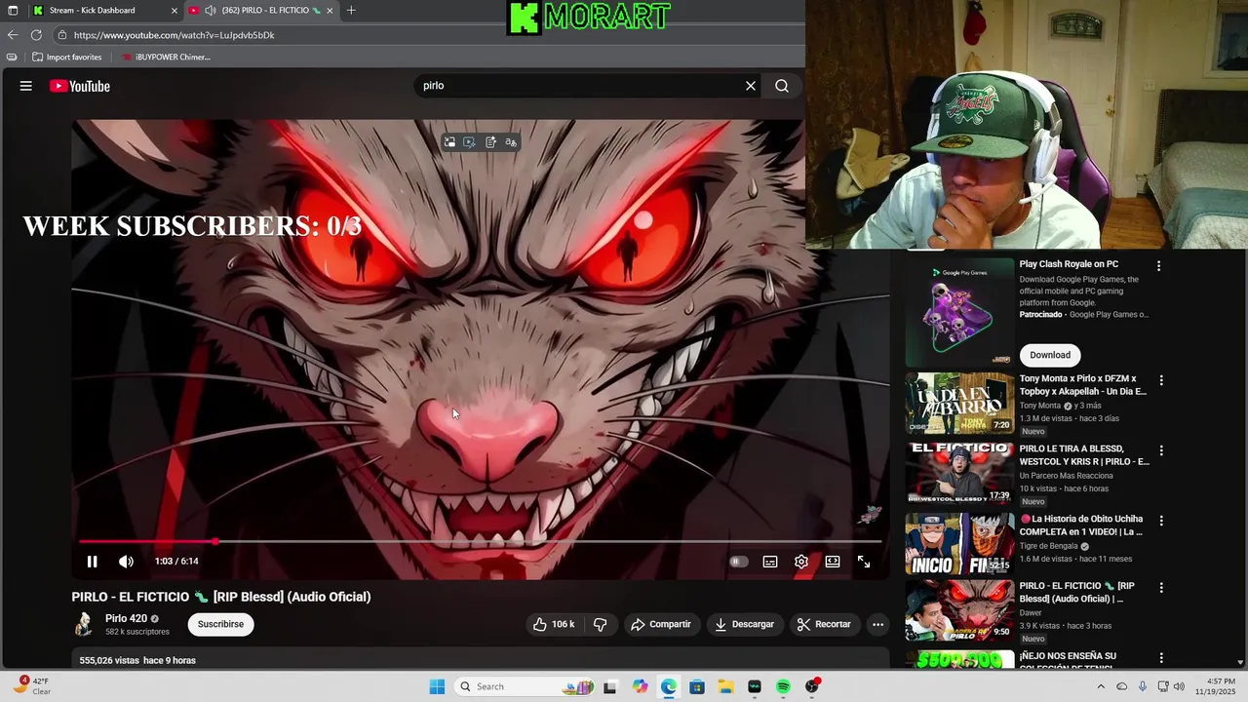Open options menu for Clash Royale ad
1248x702 pixels.
(1159, 265)
